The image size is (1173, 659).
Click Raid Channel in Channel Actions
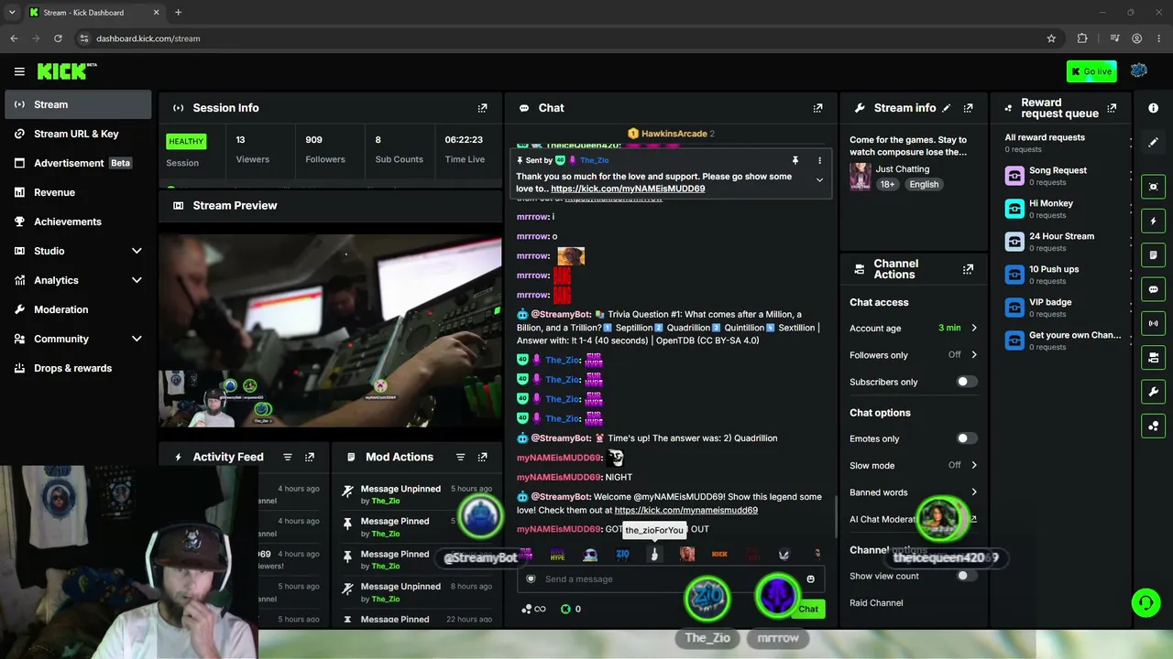pos(876,603)
